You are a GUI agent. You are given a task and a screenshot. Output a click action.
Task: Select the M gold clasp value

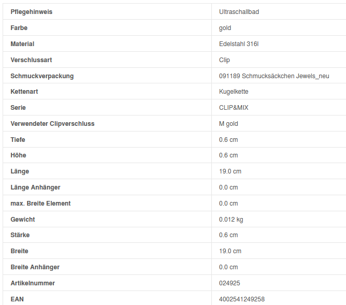[228, 124]
